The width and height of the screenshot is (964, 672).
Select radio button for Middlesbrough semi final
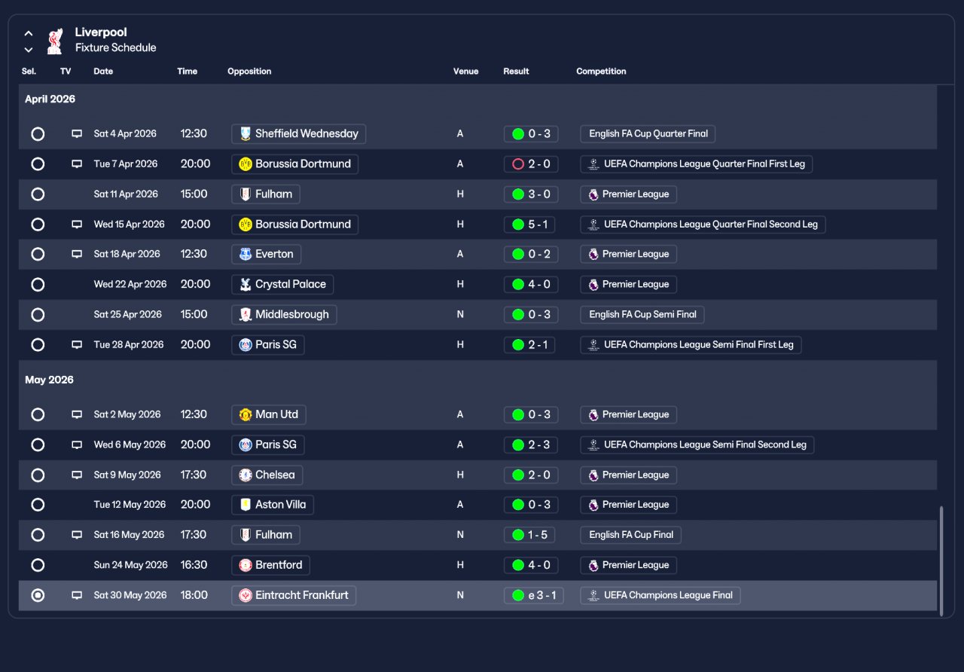pyautogui.click(x=38, y=315)
